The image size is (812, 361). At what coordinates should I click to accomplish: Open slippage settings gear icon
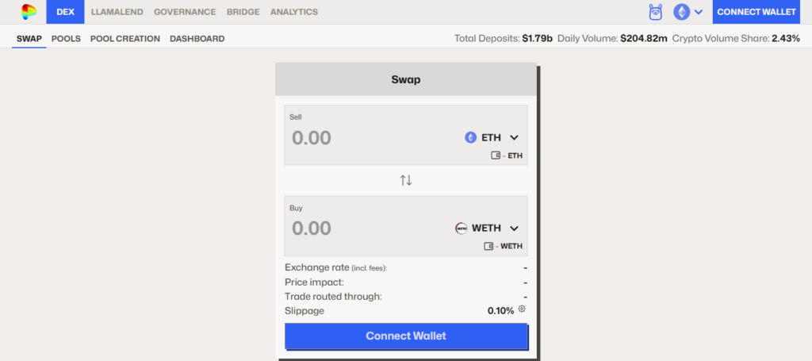(522, 309)
